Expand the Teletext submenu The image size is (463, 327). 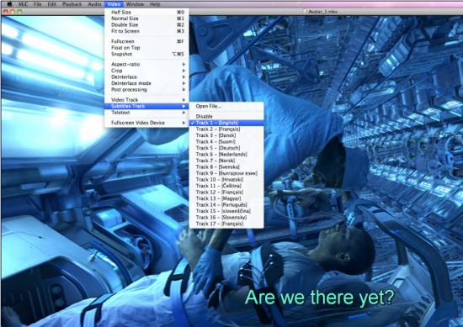point(146,113)
